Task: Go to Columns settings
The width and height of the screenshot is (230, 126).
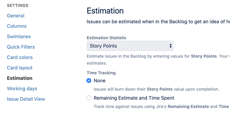Action: (17, 26)
